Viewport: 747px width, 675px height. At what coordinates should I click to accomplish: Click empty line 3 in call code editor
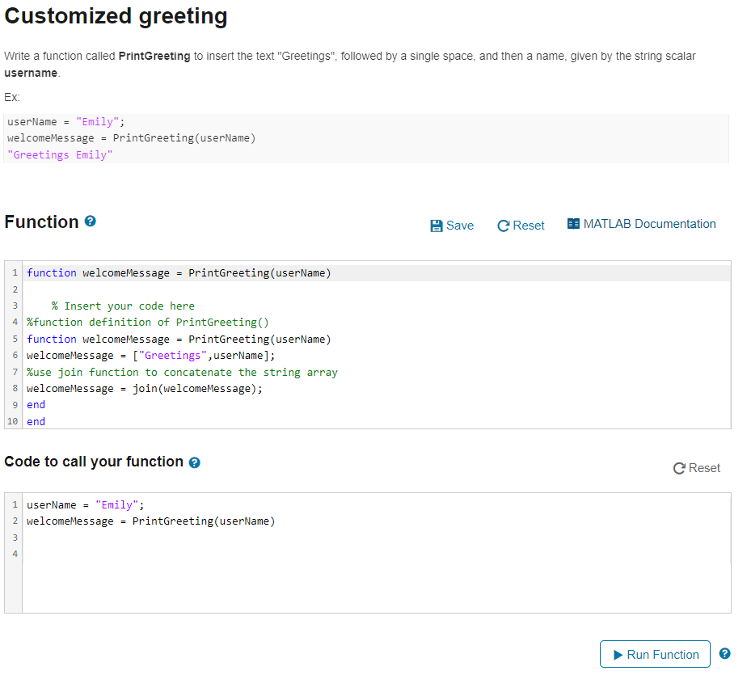point(377,538)
